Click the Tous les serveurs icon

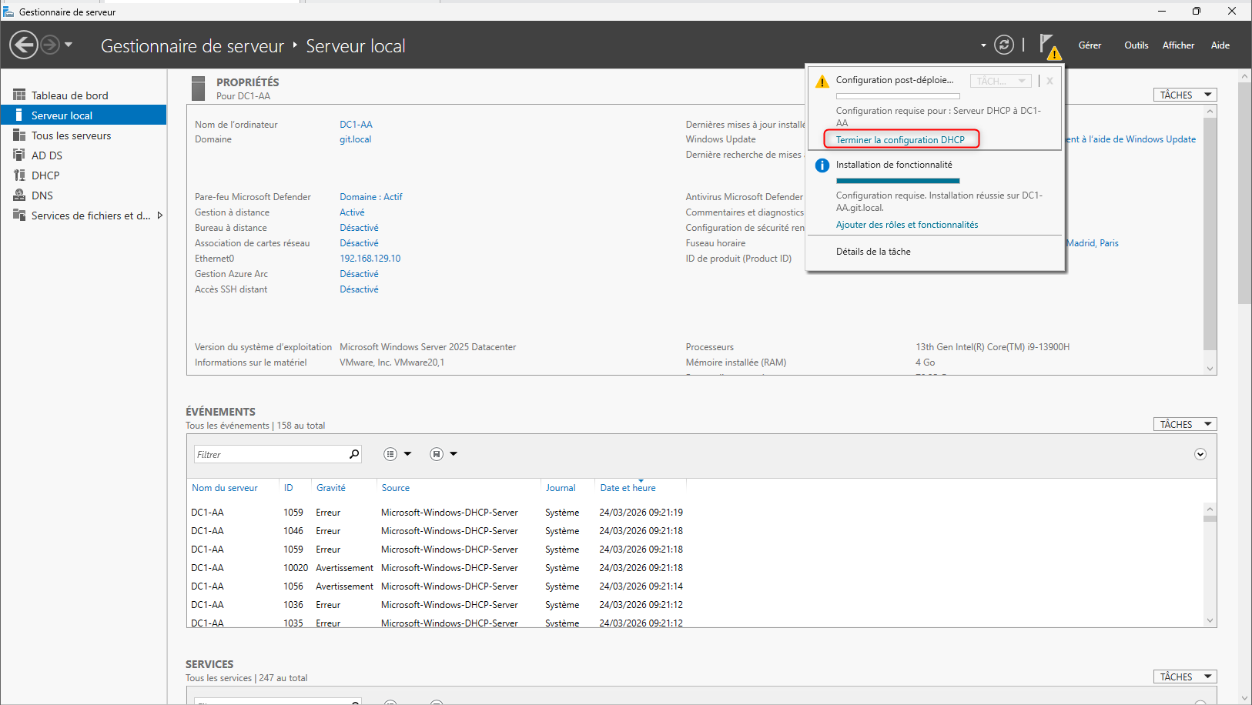(x=19, y=135)
